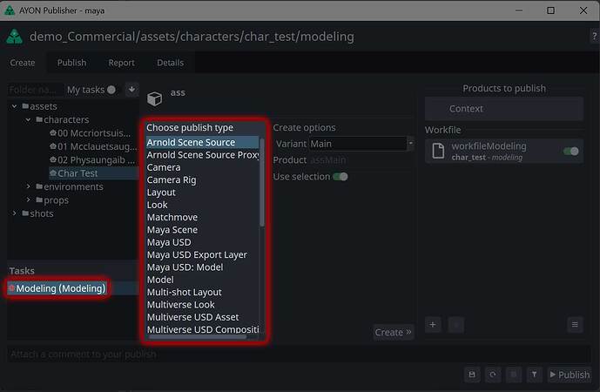Screen dimensions: 600x392
Task: Select Arnold Scene Source Proxy publish type
Action: pyautogui.click(x=202, y=155)
